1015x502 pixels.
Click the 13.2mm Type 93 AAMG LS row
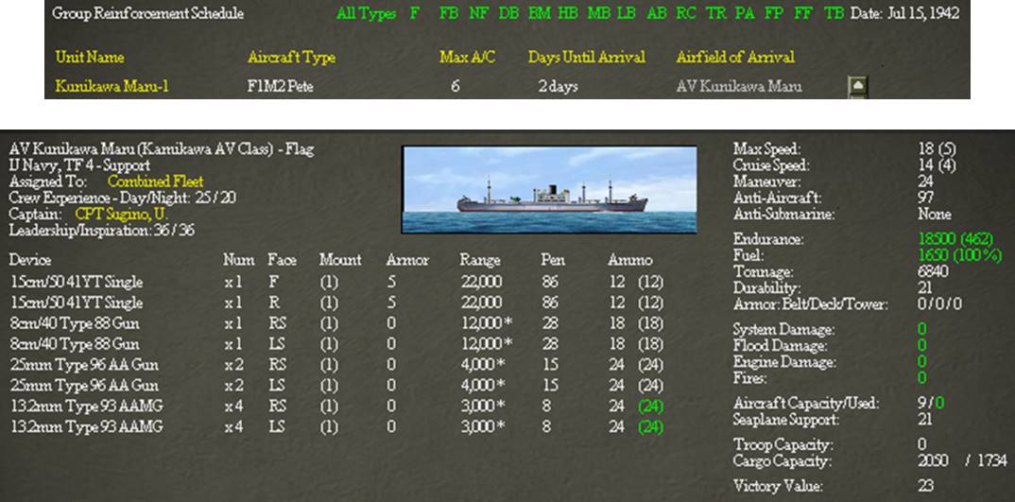[x=336, y=427]
